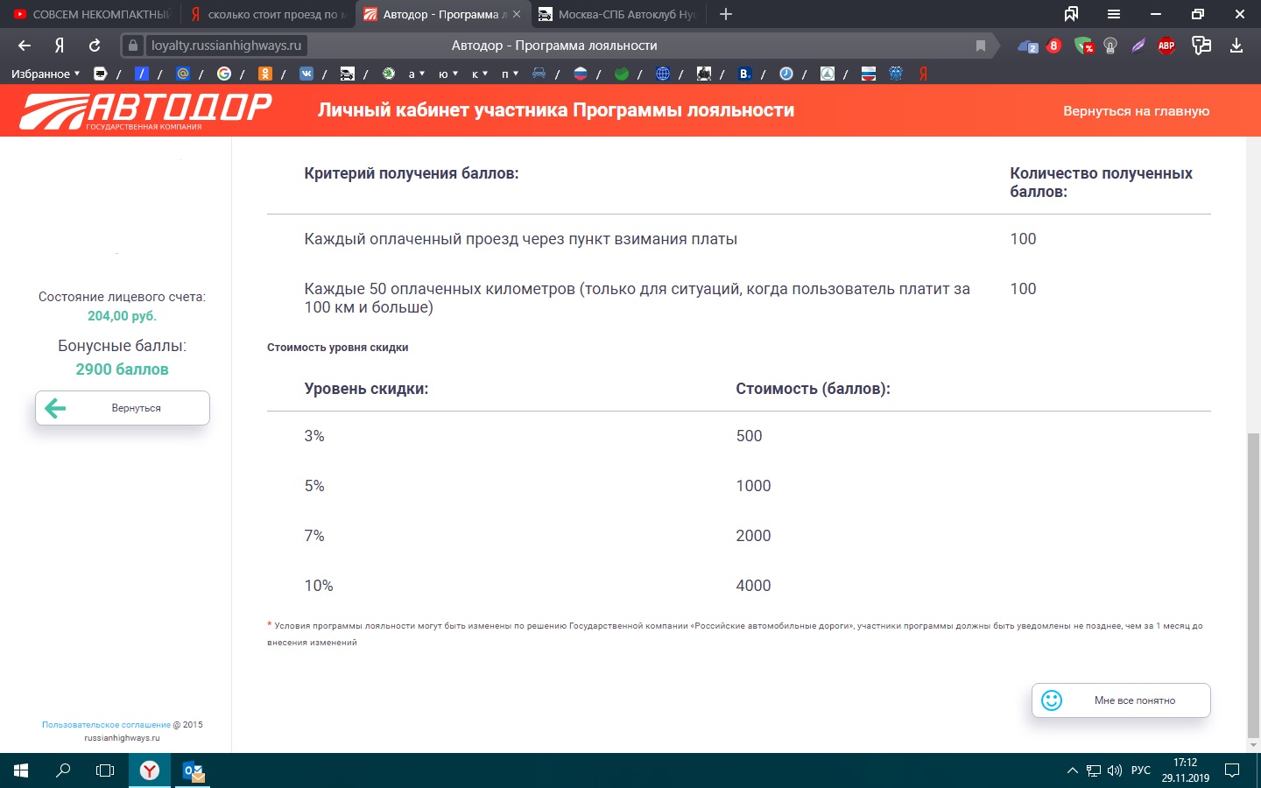Viewport: 1261px width, 788px height.
Task: Switch to 'СОВСЕМ НЕКОМПАКТНЫЙ' YouTube tab
Action: pos(90,14)
